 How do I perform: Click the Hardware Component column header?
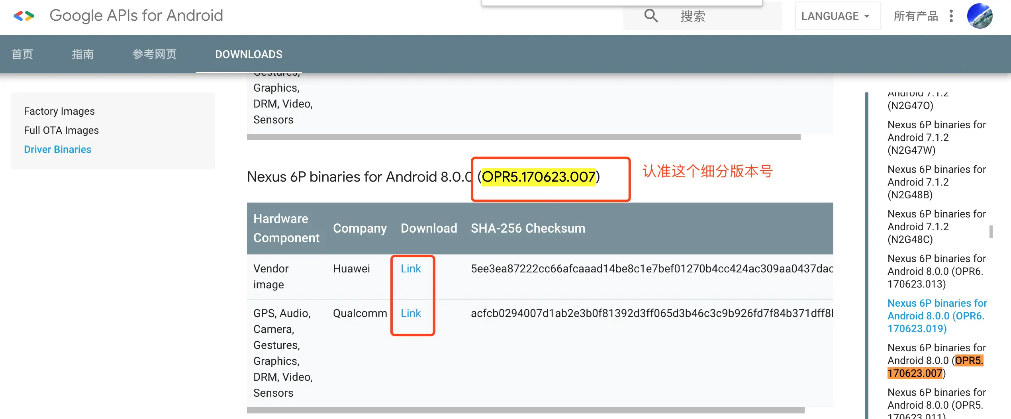coord(286,228)
